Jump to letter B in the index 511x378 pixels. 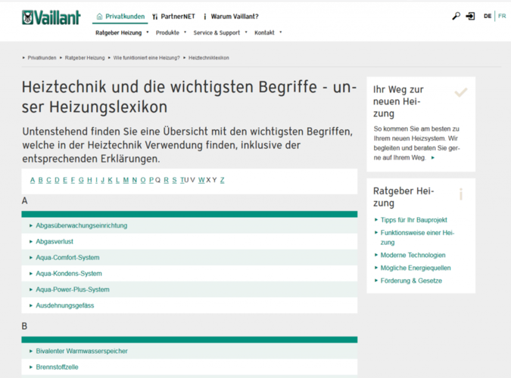pos(41,180)
